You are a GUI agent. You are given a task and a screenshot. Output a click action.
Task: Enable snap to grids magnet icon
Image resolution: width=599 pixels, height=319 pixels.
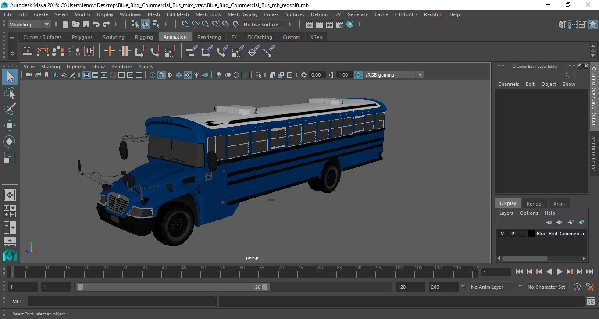[x=185, y=25]
